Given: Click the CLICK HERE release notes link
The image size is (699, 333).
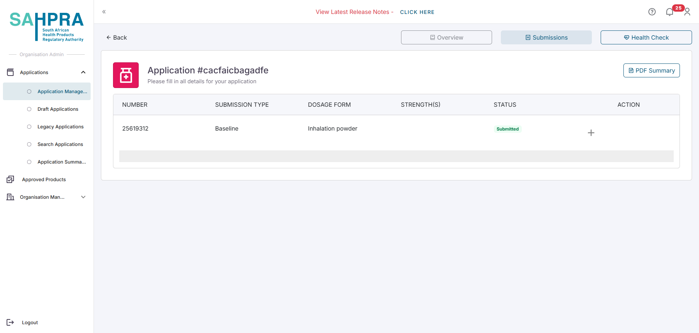Looking at the screenshot, I should 417,12.
